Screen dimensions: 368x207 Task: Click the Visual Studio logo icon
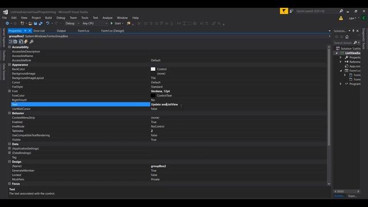tap(5, 11)
